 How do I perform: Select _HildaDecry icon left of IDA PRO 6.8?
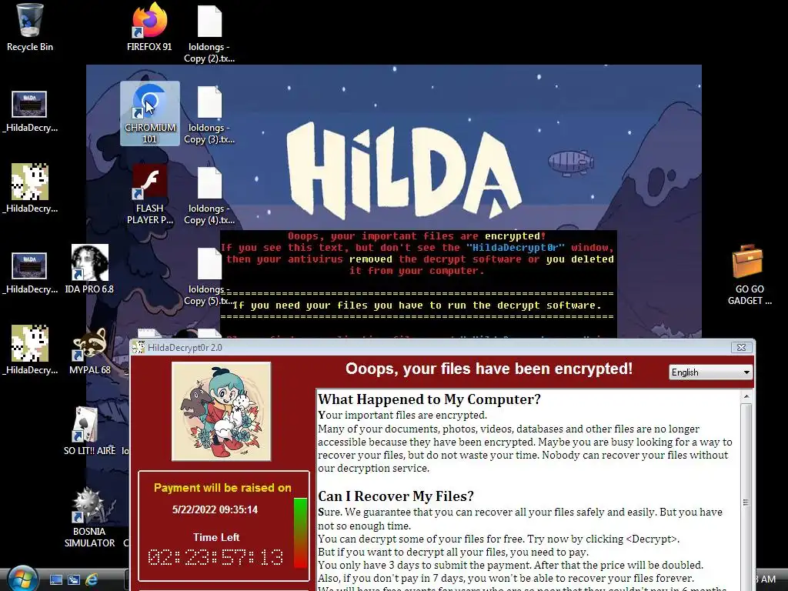pyautogui.click(x=30, y=273)
